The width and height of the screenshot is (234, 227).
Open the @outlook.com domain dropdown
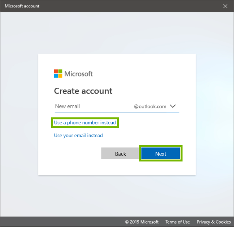(155, 106)
